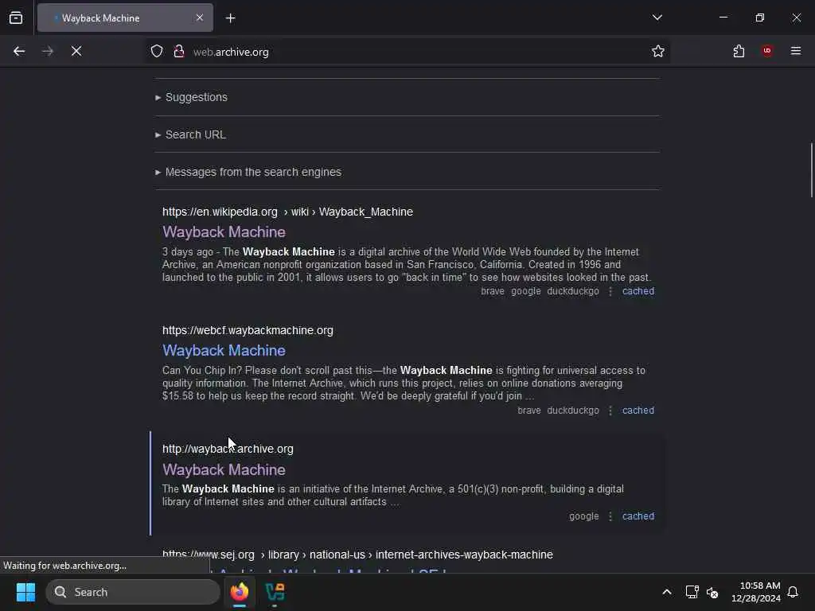Open more options dots on wayback.archive.org result
Viewport: 815px width, 611px height.
[610, 516]
